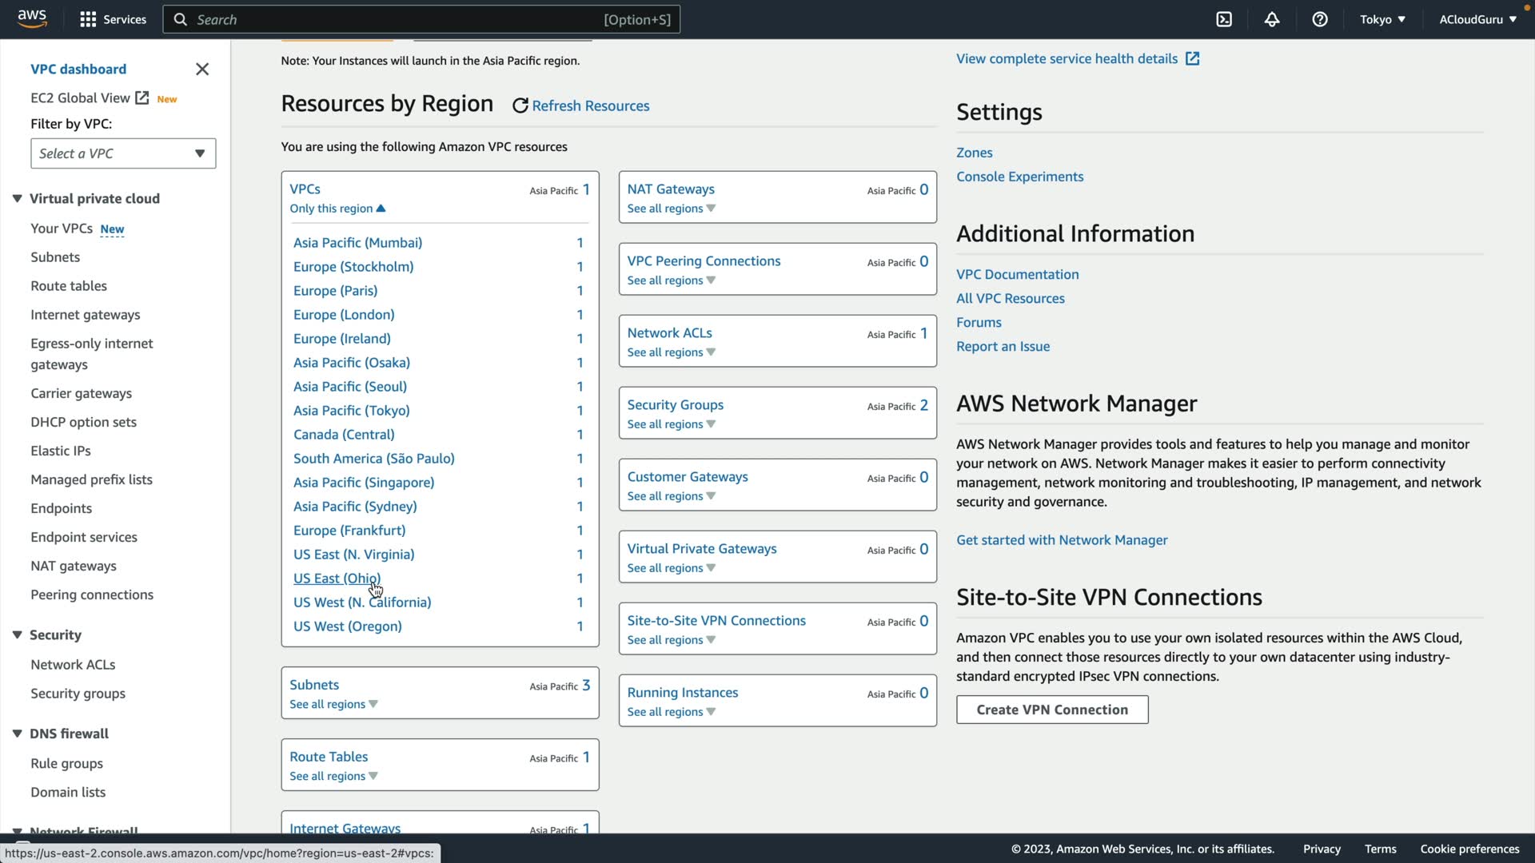Screen dimensions: 1535x863
Task: Click into the top Search field
Action: [x=400, y=19]
